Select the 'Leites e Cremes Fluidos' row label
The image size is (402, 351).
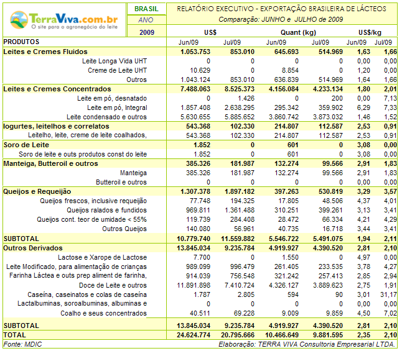[45, 52]
